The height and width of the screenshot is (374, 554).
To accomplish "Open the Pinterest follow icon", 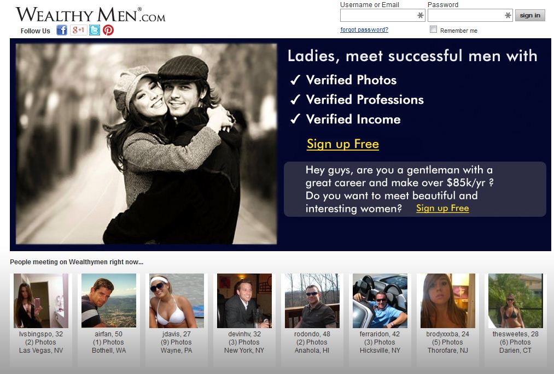I will 108,30.
